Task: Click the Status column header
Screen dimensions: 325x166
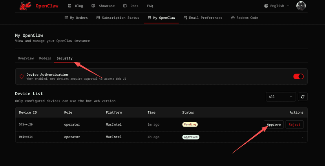Action: 188,112
